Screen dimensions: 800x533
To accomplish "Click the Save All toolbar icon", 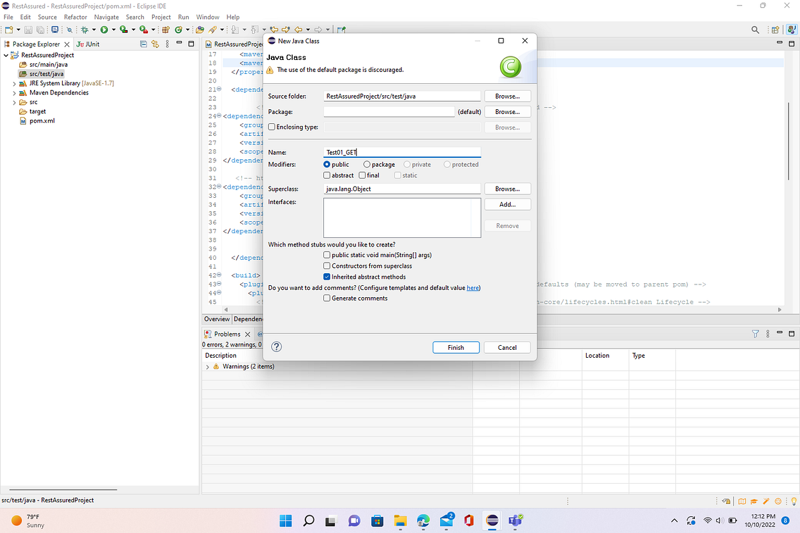I will (39, 30).
